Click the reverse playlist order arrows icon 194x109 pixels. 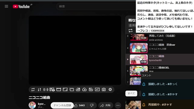[x=39, y=90]
